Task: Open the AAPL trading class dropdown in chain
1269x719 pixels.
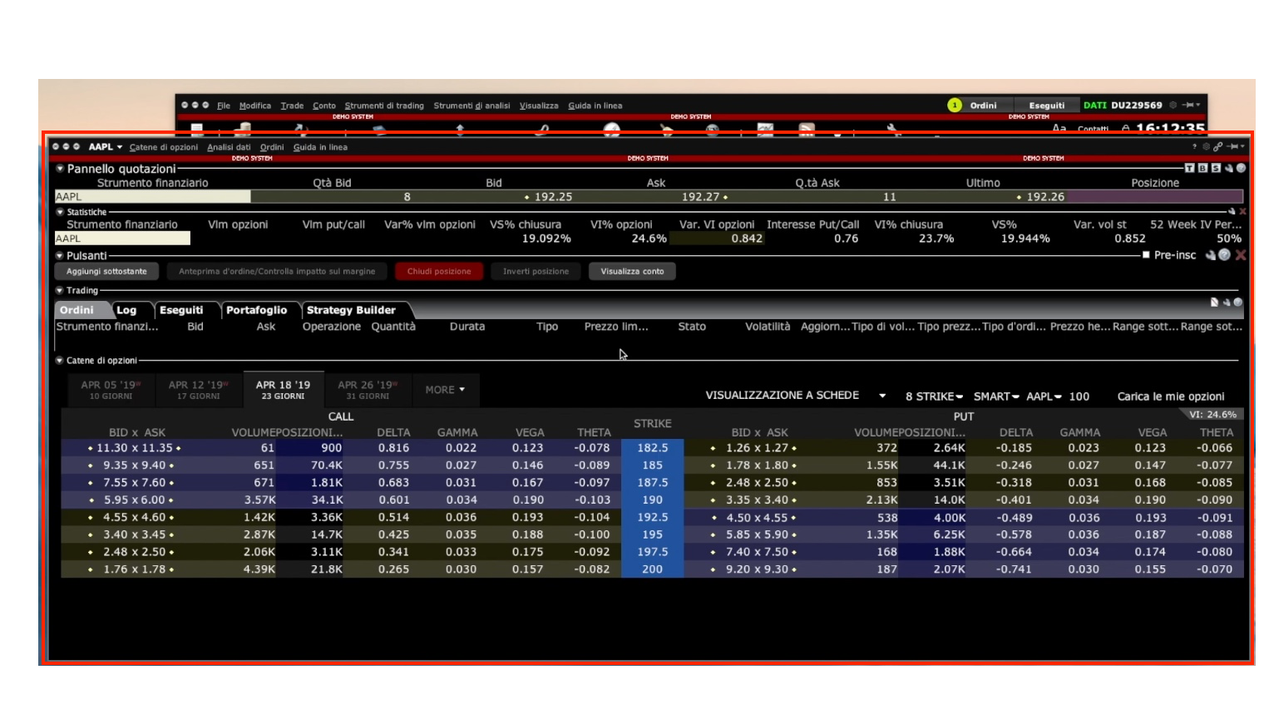Action: 1044,396
